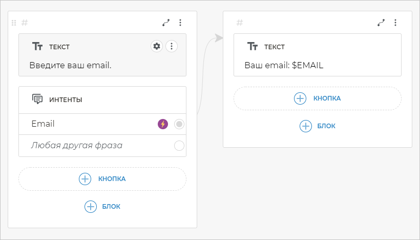Select the 'Любая другая фраза' connector circle
Image resolution: width=420 pixels, height=240 pixels.
[179, 146]
